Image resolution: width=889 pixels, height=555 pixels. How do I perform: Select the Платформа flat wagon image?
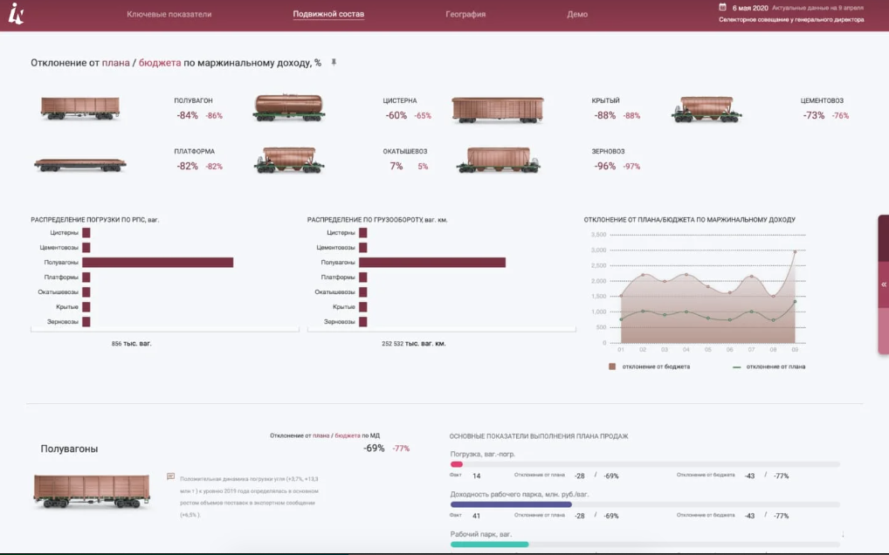point(80,165)
